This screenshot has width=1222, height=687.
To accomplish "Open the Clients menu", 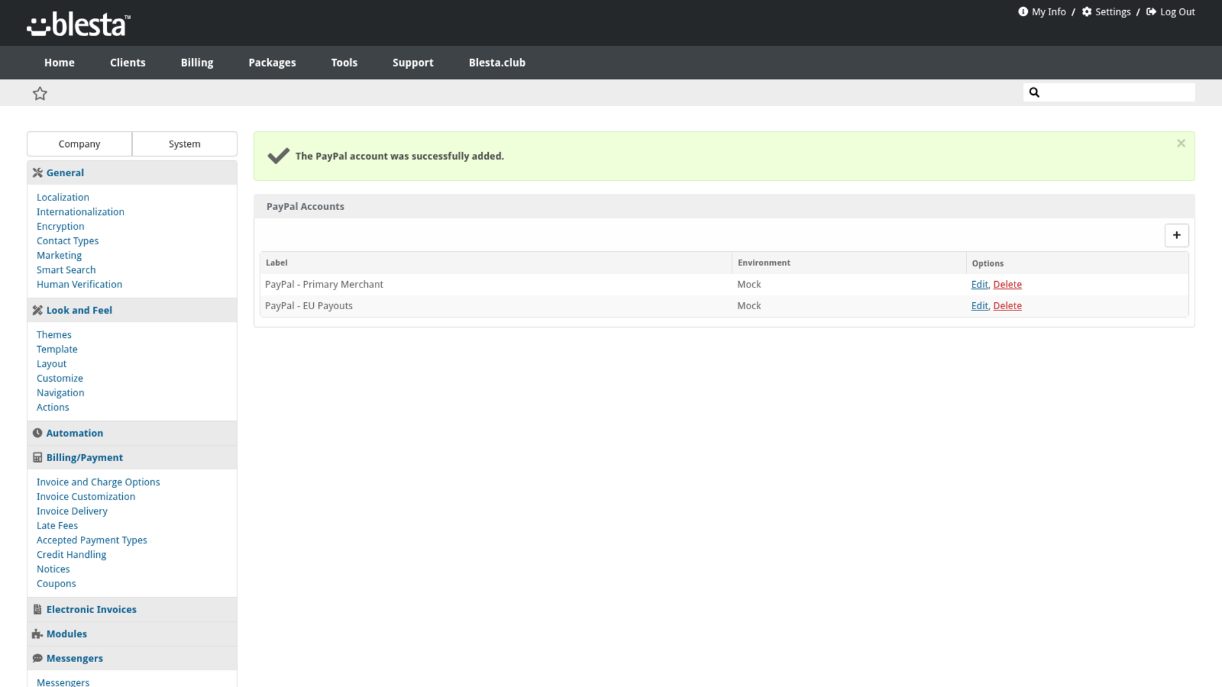I will [x=128, y=62].
